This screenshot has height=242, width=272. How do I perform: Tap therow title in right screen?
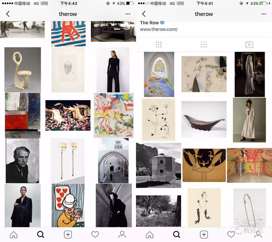[204, 14]
